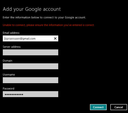Image resolution: width=128 pixels, height=113 pixels.
Task: Clear the email address with the X icon
Action: (x=55, y=39)
